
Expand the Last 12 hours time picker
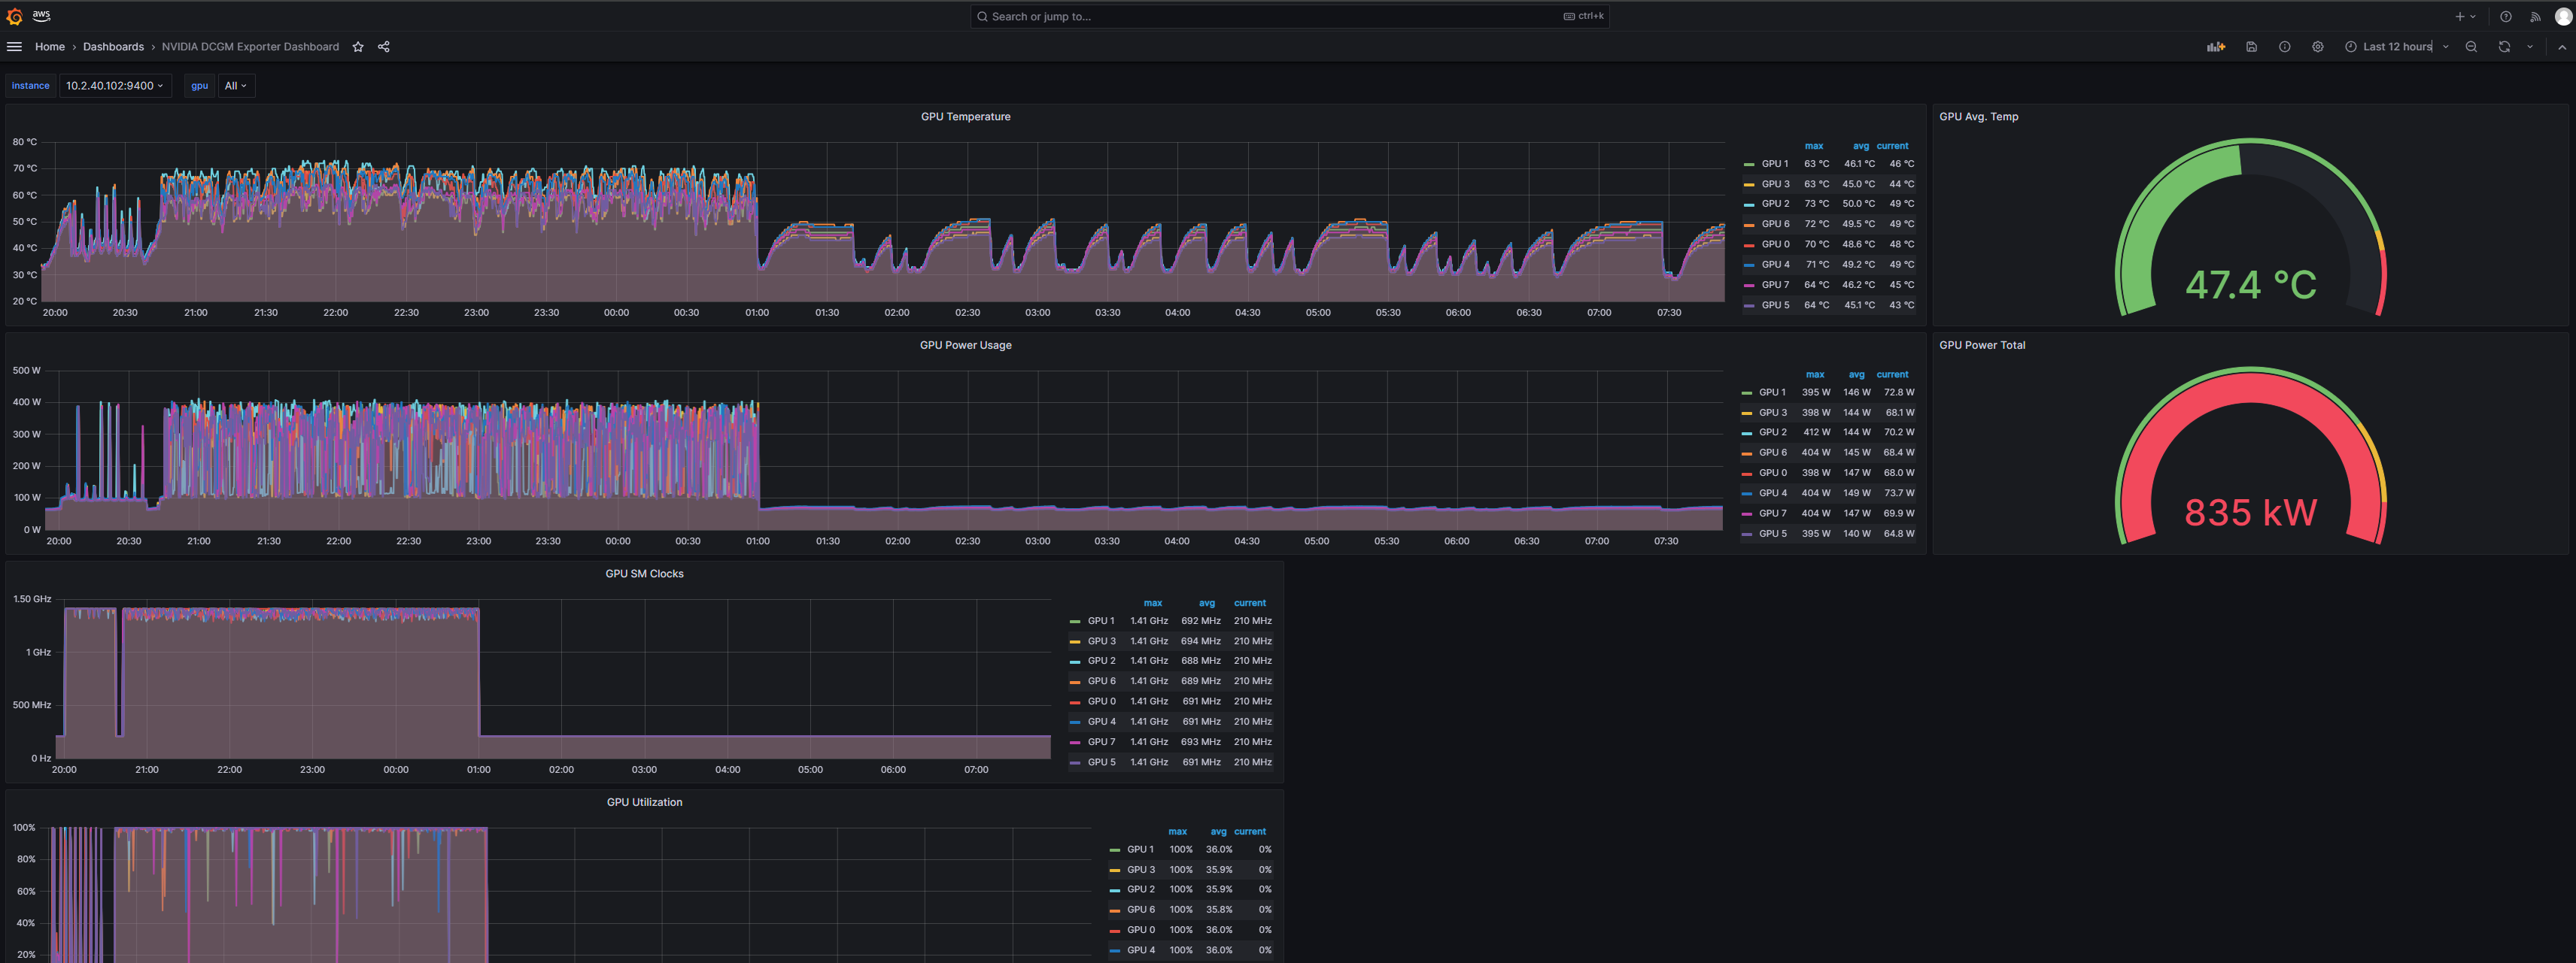point(2396,47)
